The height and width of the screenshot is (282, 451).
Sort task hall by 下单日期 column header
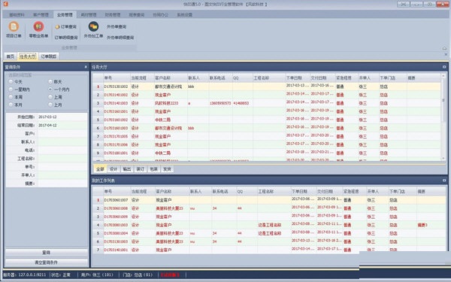(297, 77)
